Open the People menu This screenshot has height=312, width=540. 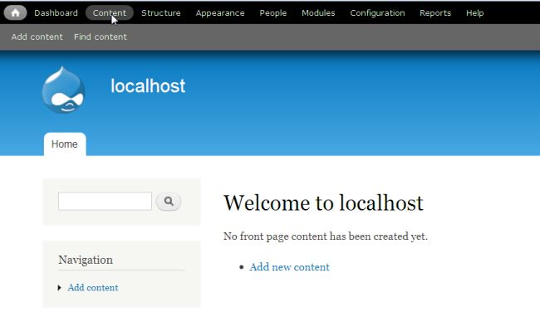click(273, 13)
